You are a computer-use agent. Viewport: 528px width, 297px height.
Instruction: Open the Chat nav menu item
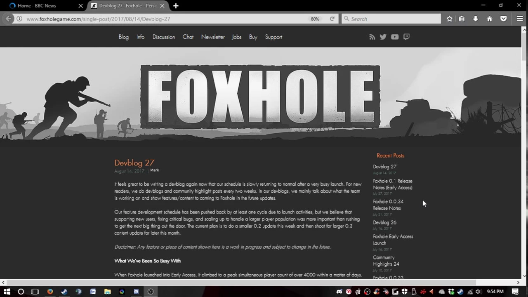click(188, 37)
